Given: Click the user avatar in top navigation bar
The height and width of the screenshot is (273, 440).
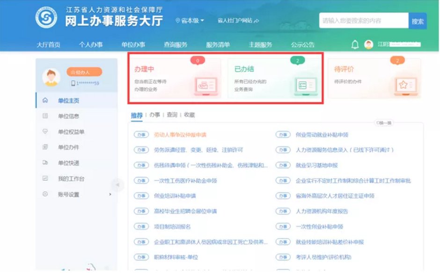Looking at the screenshot, I should pyautogui.click(x=369, y=44).
